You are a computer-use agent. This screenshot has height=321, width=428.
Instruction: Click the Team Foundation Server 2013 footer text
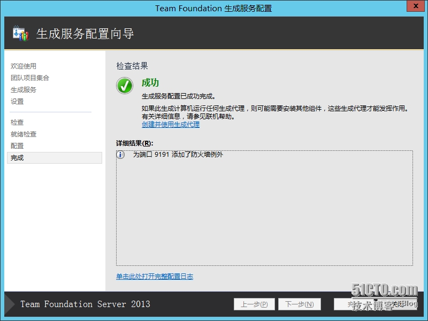click(85, 304)
